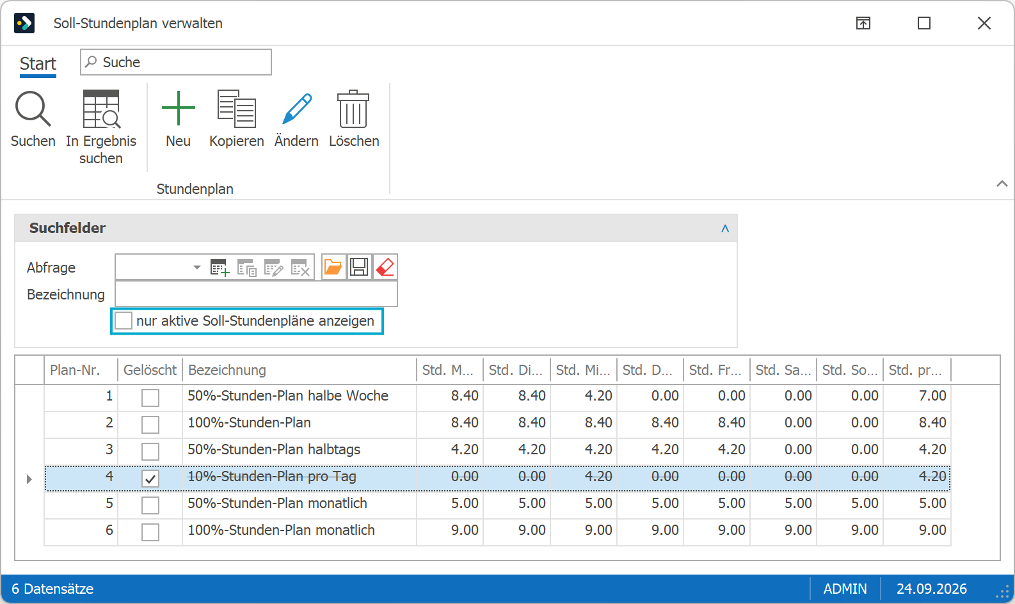Click date 24.09.2026 in status bar
The height and width of the screenshot is (604, 1015).
click(x=931, y=589)
